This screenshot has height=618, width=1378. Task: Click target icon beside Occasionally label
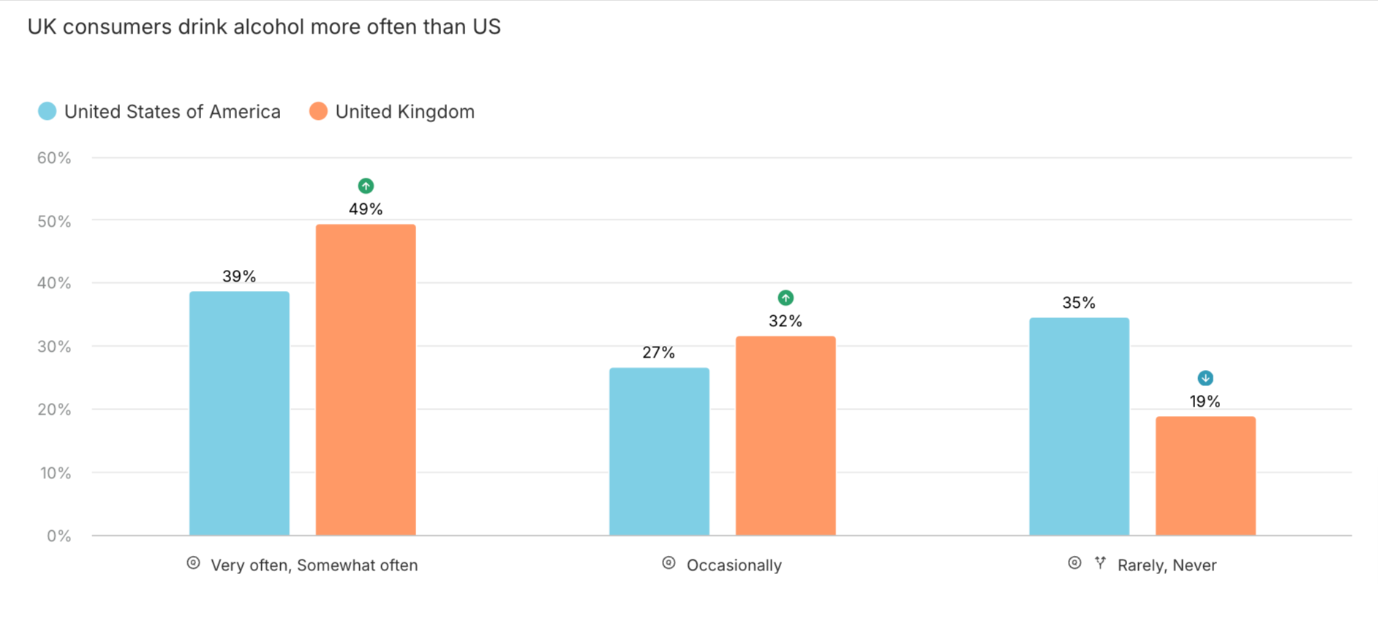pos(669,563)
